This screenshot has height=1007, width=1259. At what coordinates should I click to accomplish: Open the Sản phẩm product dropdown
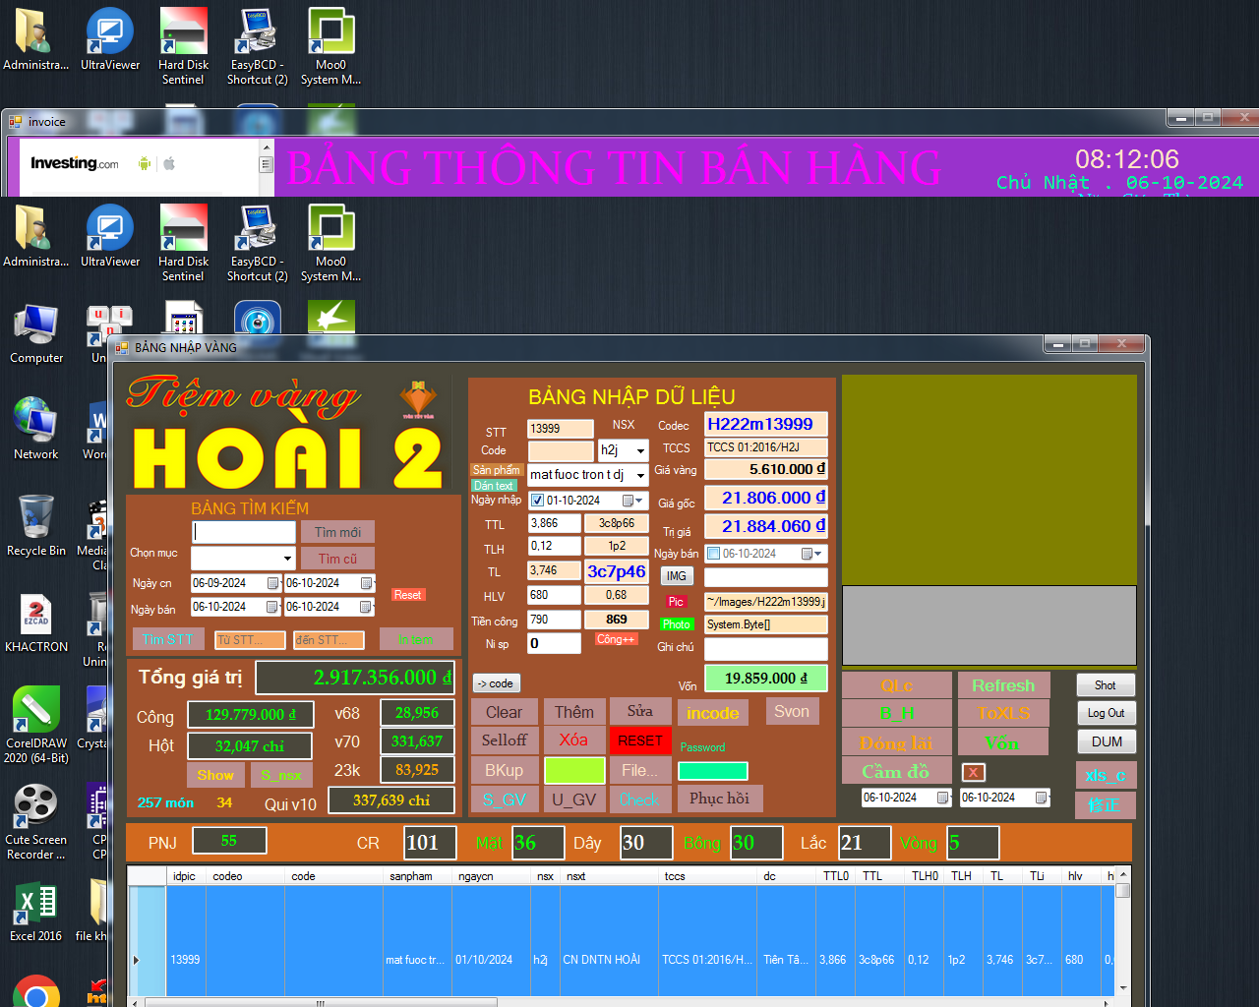pos(640,475)
